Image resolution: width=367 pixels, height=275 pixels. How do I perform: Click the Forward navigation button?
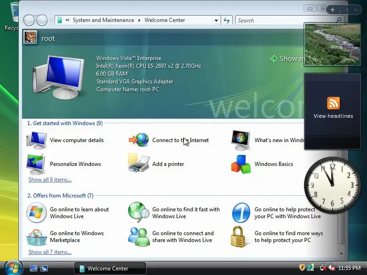42,20
